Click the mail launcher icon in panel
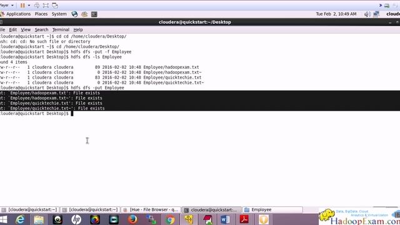This screenshot has height=225, width=400. (x=84, y=14)
